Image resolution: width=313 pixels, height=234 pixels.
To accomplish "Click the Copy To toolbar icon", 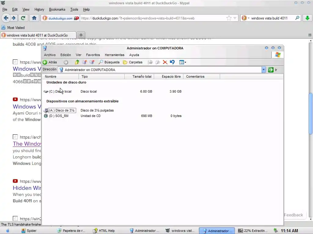I will click(x=158, y=62).
